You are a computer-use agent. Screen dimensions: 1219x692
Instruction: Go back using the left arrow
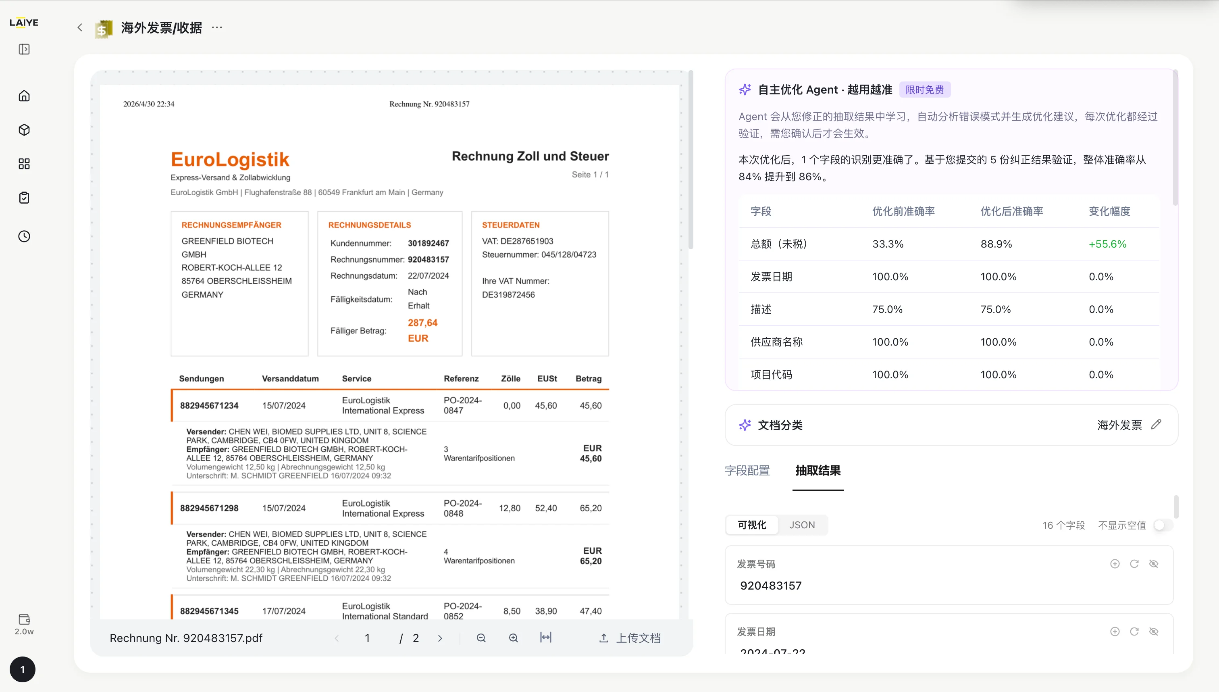click(80, 27)
